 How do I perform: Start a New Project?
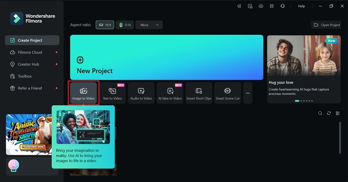(x=167, y=57)
